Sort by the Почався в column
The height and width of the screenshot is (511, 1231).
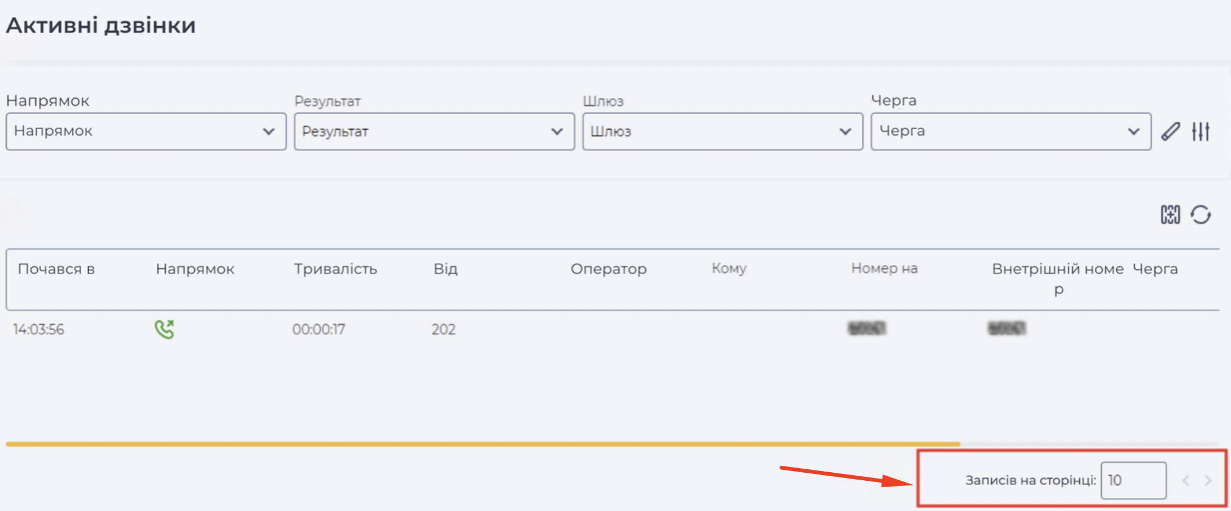click(56, 269)
